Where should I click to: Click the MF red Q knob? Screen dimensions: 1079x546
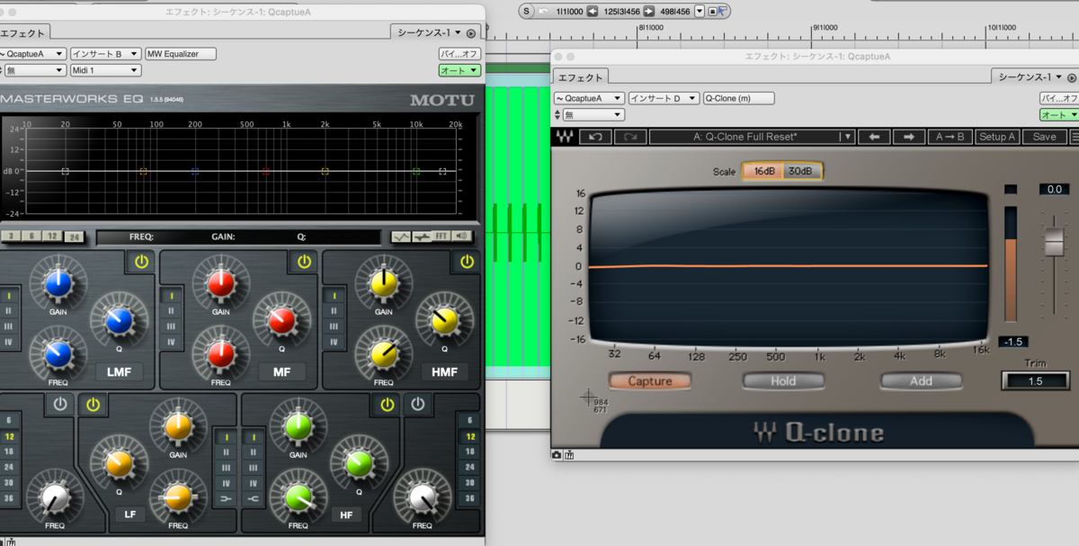281,319
